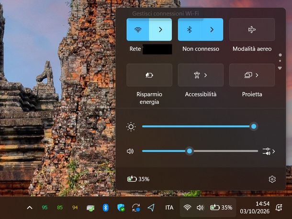Show hidden tray icons chevron

30,208
